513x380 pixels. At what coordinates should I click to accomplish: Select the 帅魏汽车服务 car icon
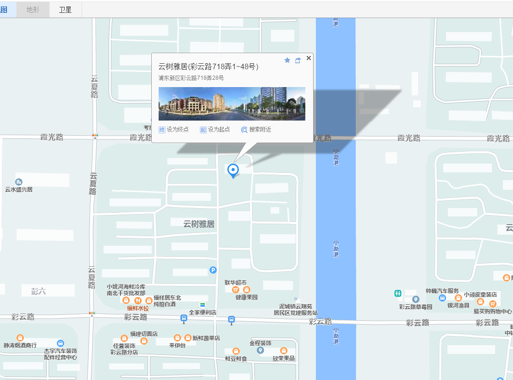(x=442, y=298)
